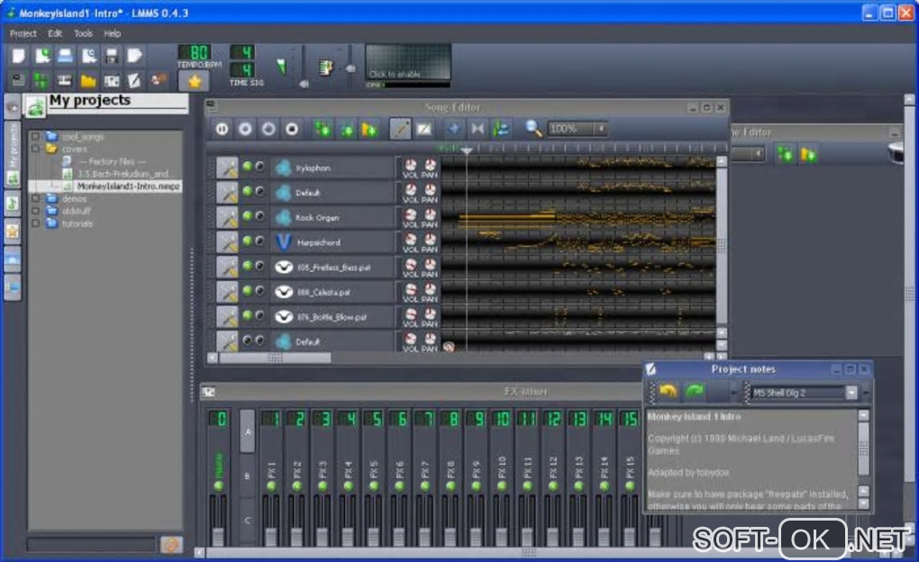The image size is (919, 562).
Task: Create a new project from toolbar
Action: pyautogui.click(x=19, y=56)
